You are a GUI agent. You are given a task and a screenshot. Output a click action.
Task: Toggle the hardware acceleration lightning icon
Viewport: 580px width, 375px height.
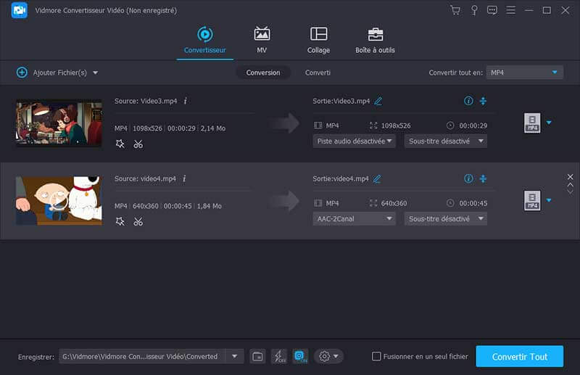(278, 356)
